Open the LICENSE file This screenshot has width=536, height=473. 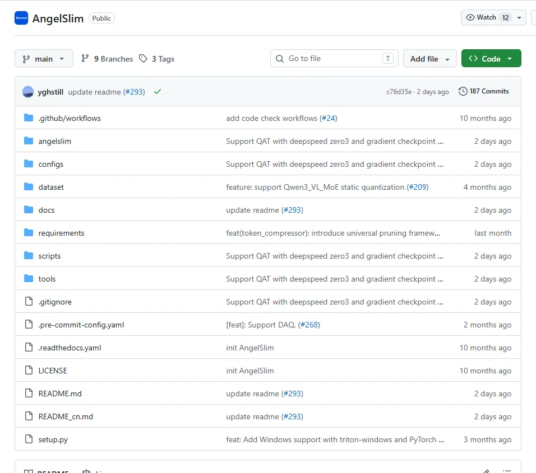point(53,371)
